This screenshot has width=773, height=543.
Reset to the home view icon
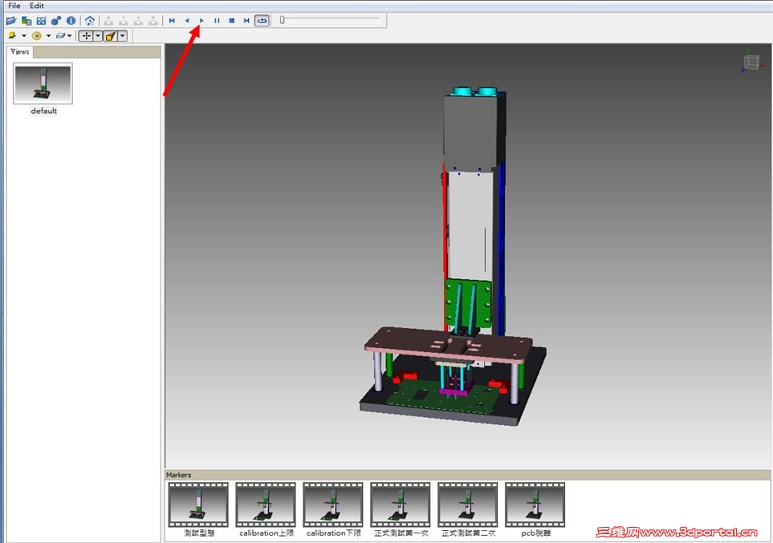click(x=90, y=21)
